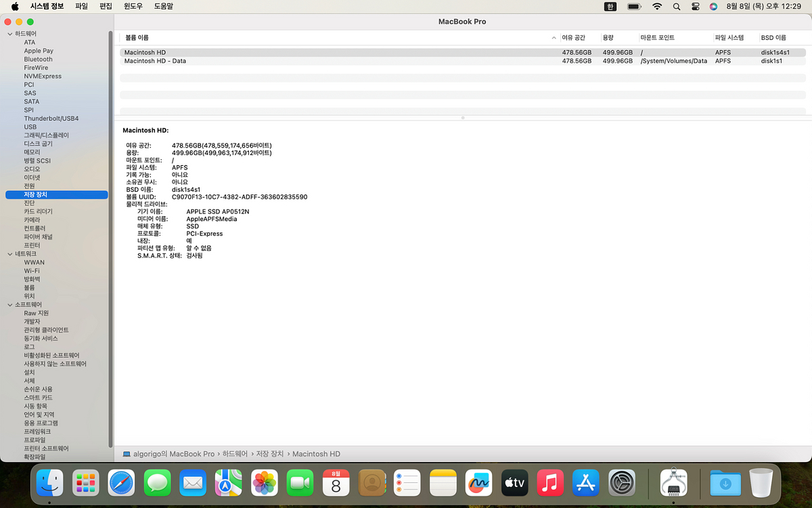Collapse the 하드웨어 section
This screenshot has width=812, height=508.
(9, 34)
